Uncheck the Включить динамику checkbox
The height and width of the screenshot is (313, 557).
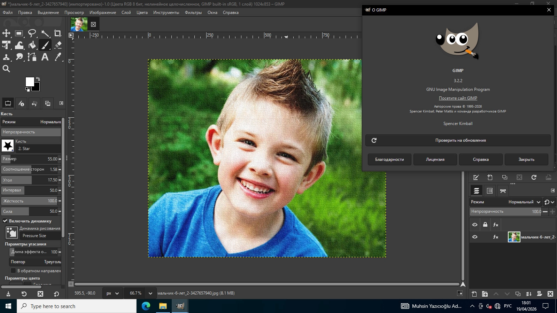(x=5, y=221)
